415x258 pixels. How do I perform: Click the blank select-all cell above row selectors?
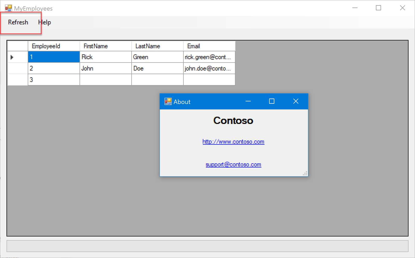click(x=17, y=46)
